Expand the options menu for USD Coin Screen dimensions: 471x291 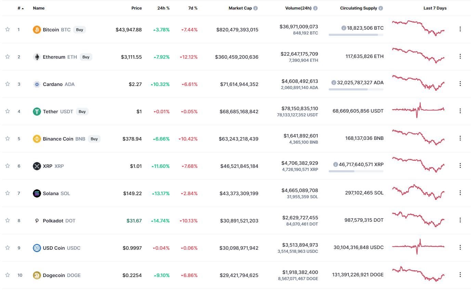(460, 247)
